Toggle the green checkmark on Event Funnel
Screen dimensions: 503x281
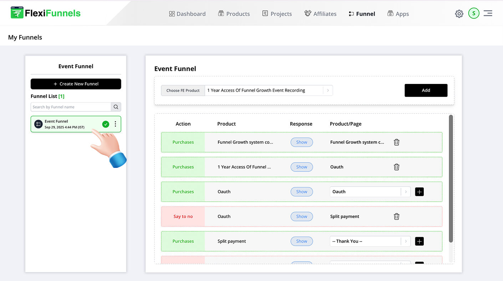coord(106,124)
